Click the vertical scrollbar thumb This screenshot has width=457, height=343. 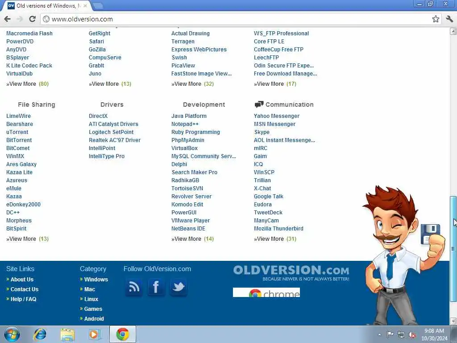(x=453, y=249)
